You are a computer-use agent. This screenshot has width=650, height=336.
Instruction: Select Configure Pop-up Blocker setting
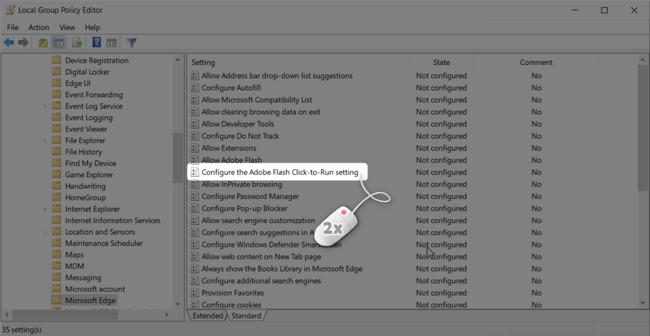[x=244, y=208]
